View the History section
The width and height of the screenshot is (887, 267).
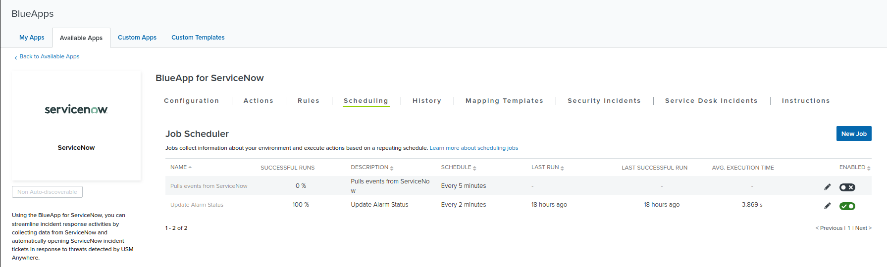(427, 101)
